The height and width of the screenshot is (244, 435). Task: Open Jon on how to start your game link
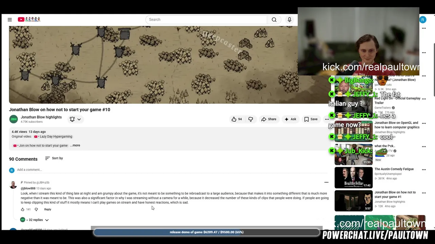point(40,146)
